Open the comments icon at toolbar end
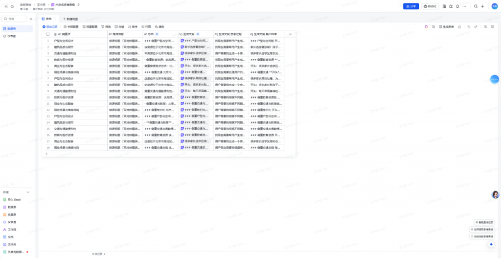This screenshot has width=501, height=258. click(492, 27)
